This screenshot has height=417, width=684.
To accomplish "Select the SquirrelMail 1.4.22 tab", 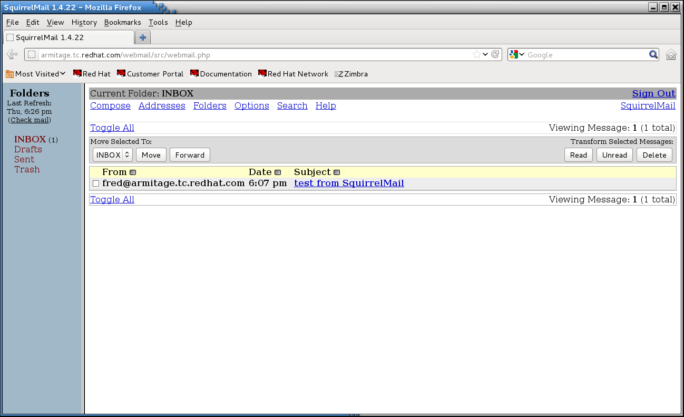I will (69, 37).
